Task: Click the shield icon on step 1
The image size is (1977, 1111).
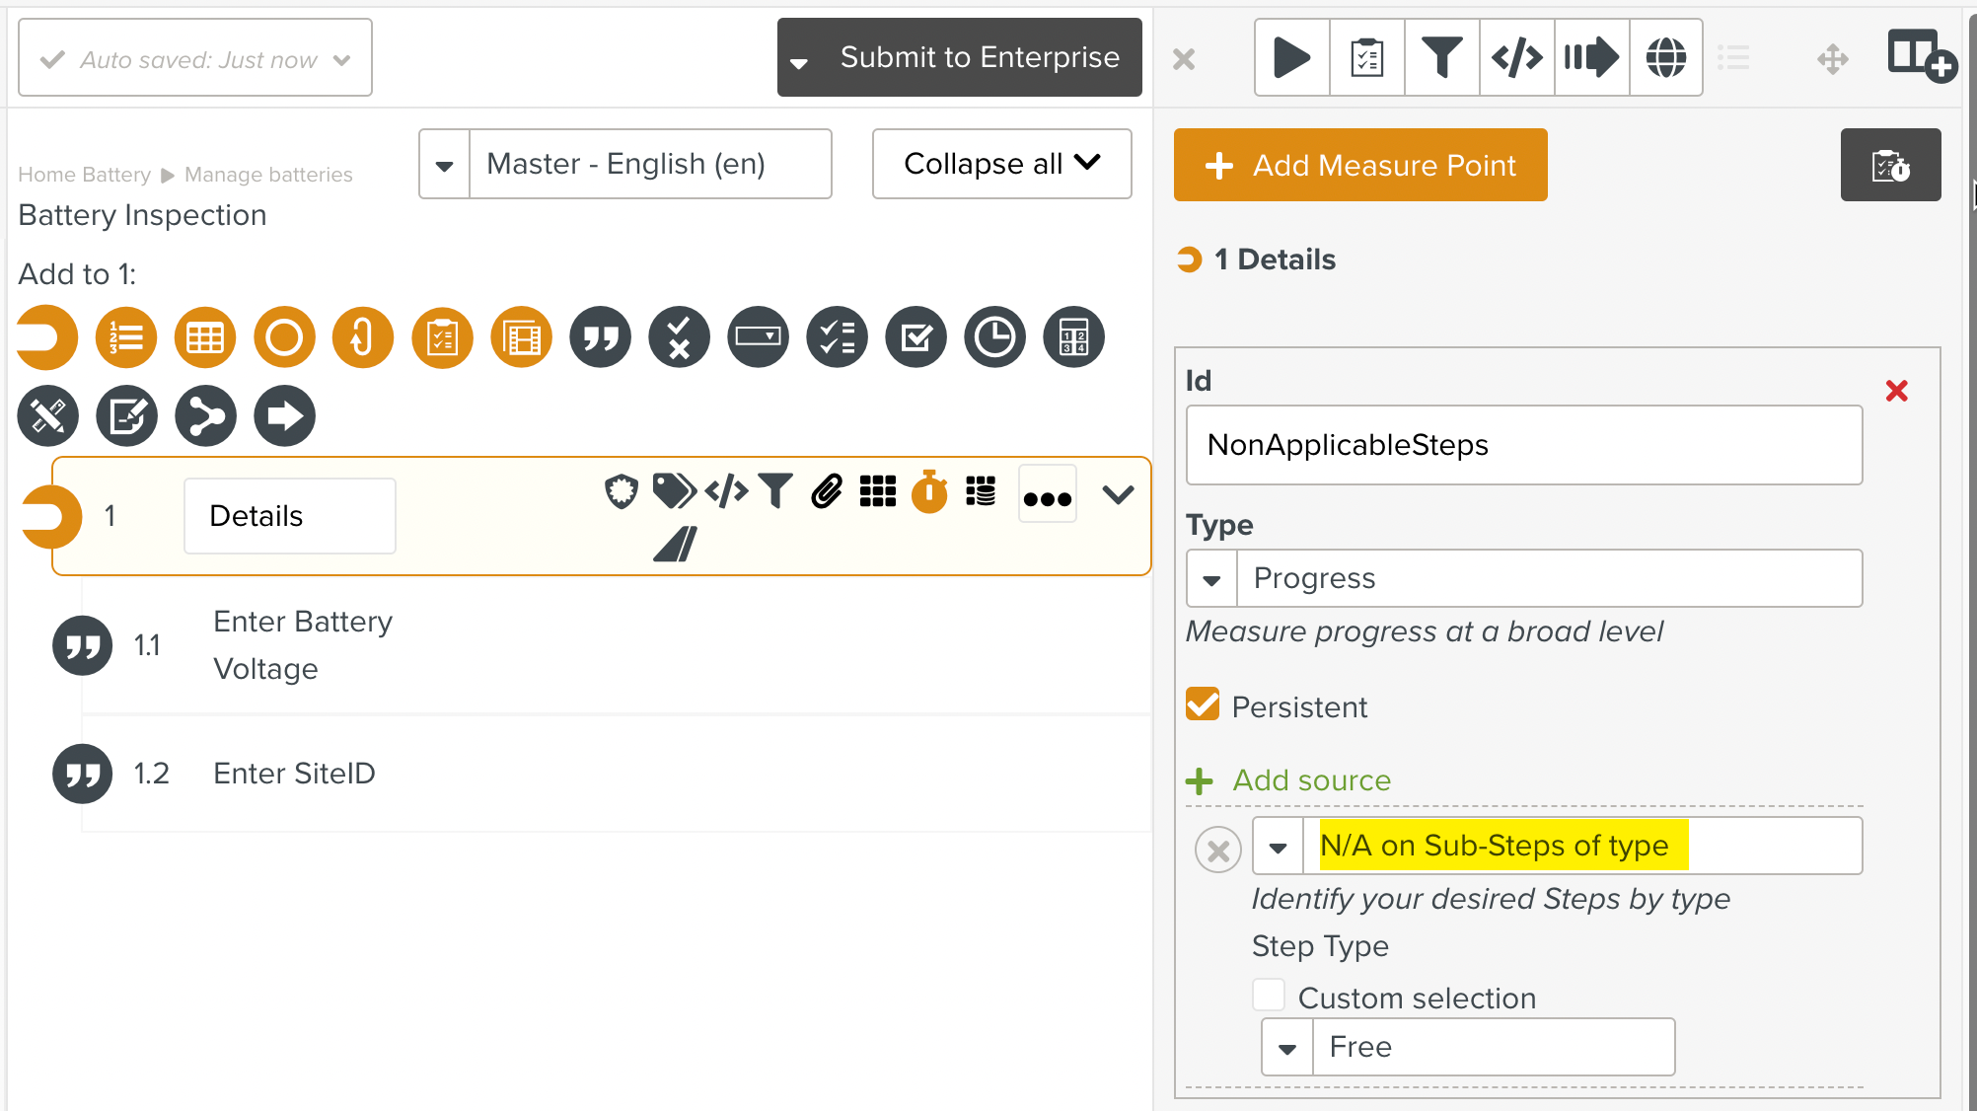Action: (x=621, y=490)
